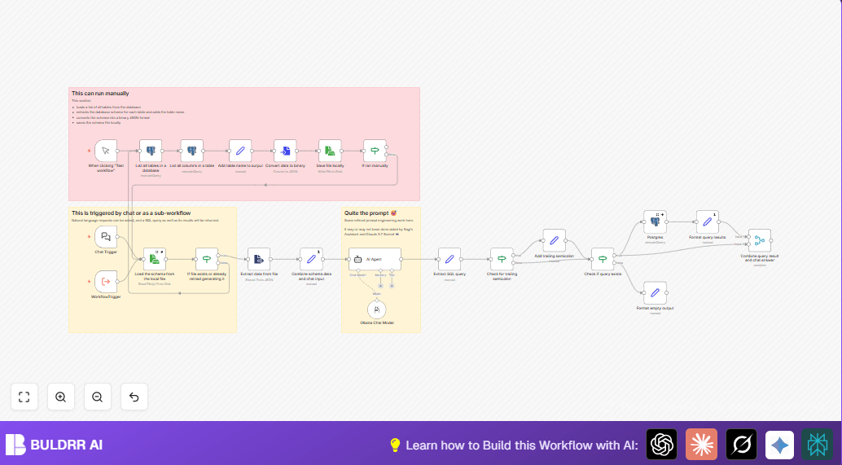Open the AI Agent node
The height and width of the screenshot is (465, 842).
pos(375,259)
